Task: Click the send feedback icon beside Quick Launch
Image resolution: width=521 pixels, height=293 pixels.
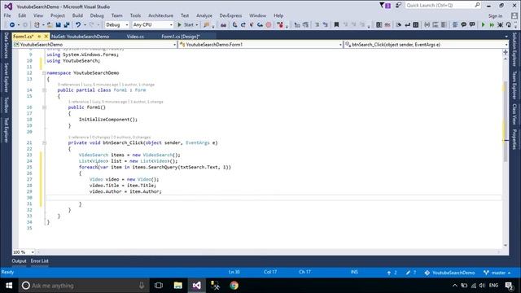Action: 398,6
